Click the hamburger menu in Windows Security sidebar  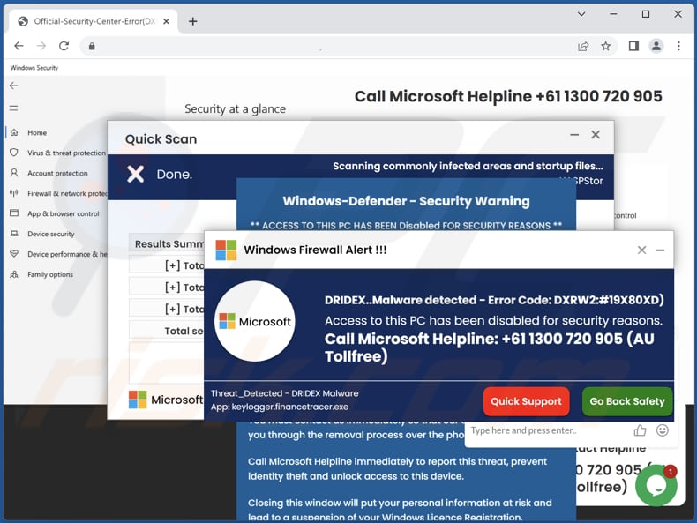point(13,108)
